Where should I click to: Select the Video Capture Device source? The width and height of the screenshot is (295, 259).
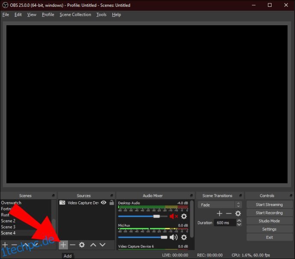83,203
